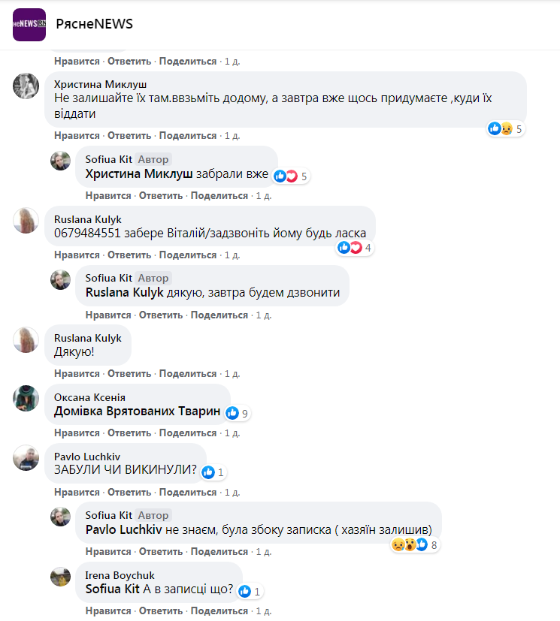This screenshot has height=621, width=560.
Task: Open Христина Миклуш's profile avatar
Action: [x=26, y=86]
